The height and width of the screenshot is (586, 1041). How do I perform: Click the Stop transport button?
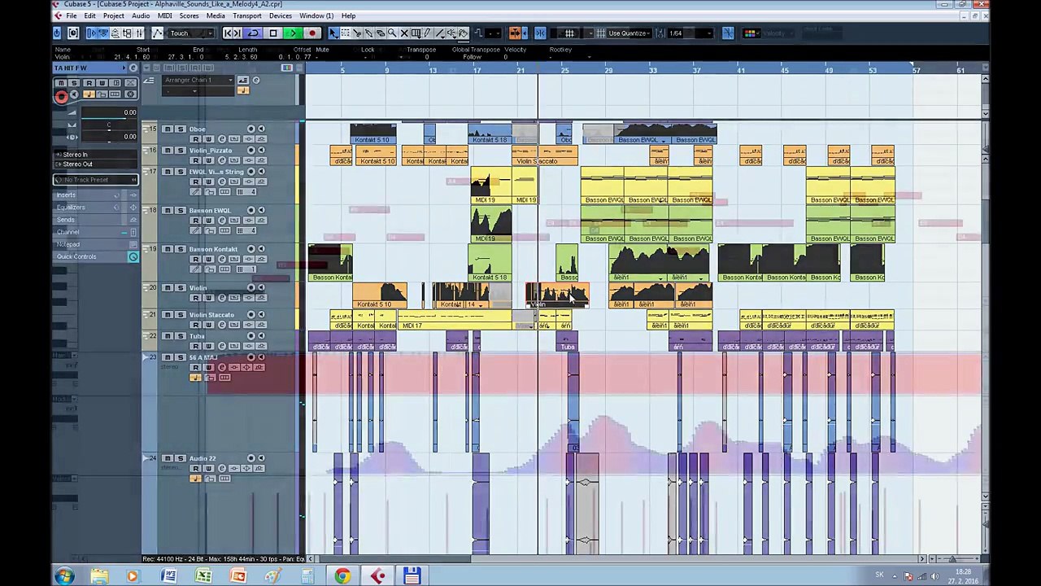click(273, 33)
